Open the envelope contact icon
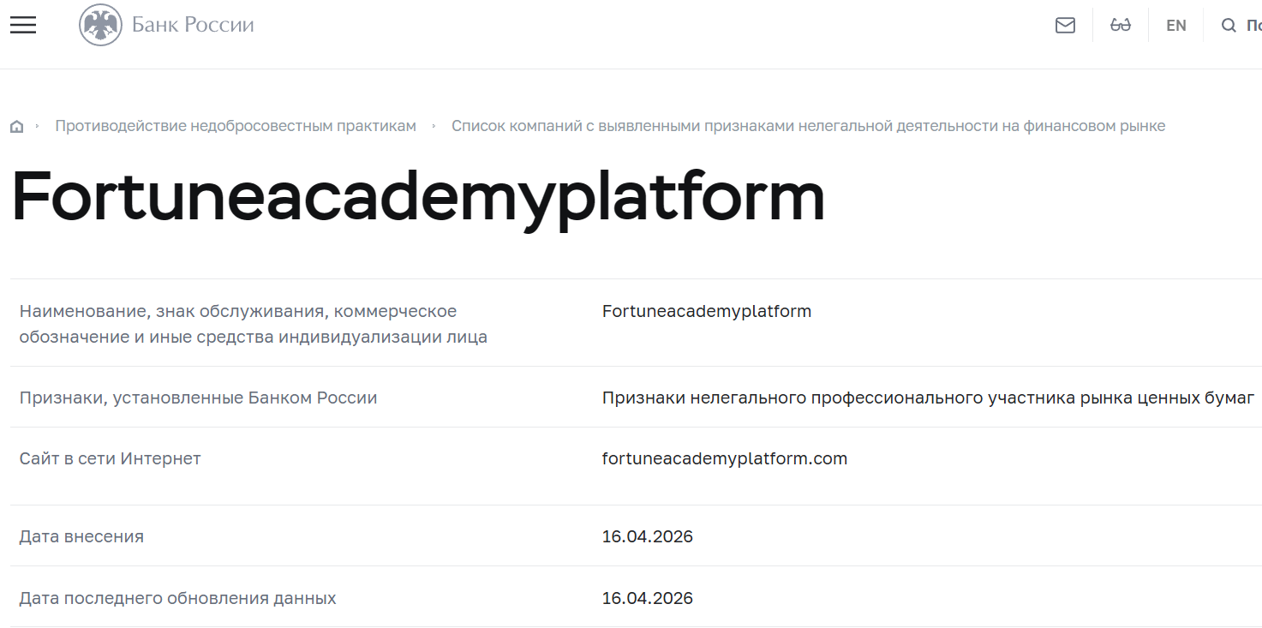 pos(1065,25)
